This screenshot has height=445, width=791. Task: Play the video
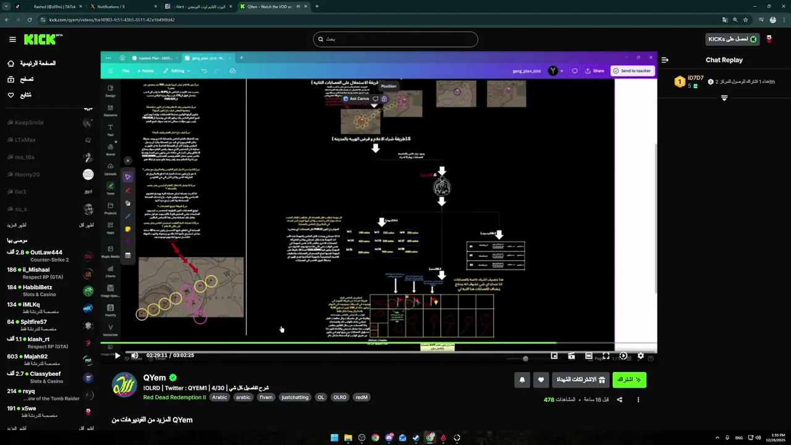point(117,355)
